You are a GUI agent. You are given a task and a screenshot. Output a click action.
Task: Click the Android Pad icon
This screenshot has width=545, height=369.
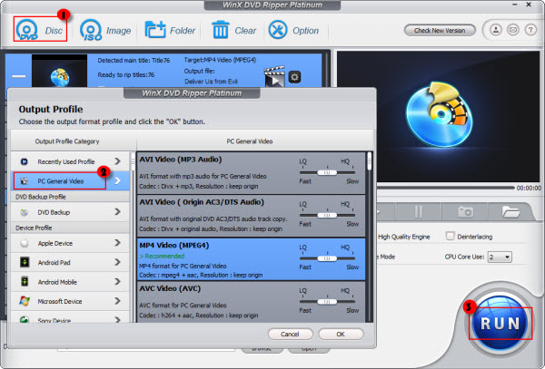tap(25, 263)
